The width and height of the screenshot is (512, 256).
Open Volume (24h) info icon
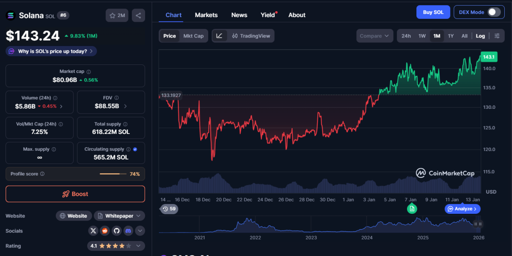(x=55, y=98)
